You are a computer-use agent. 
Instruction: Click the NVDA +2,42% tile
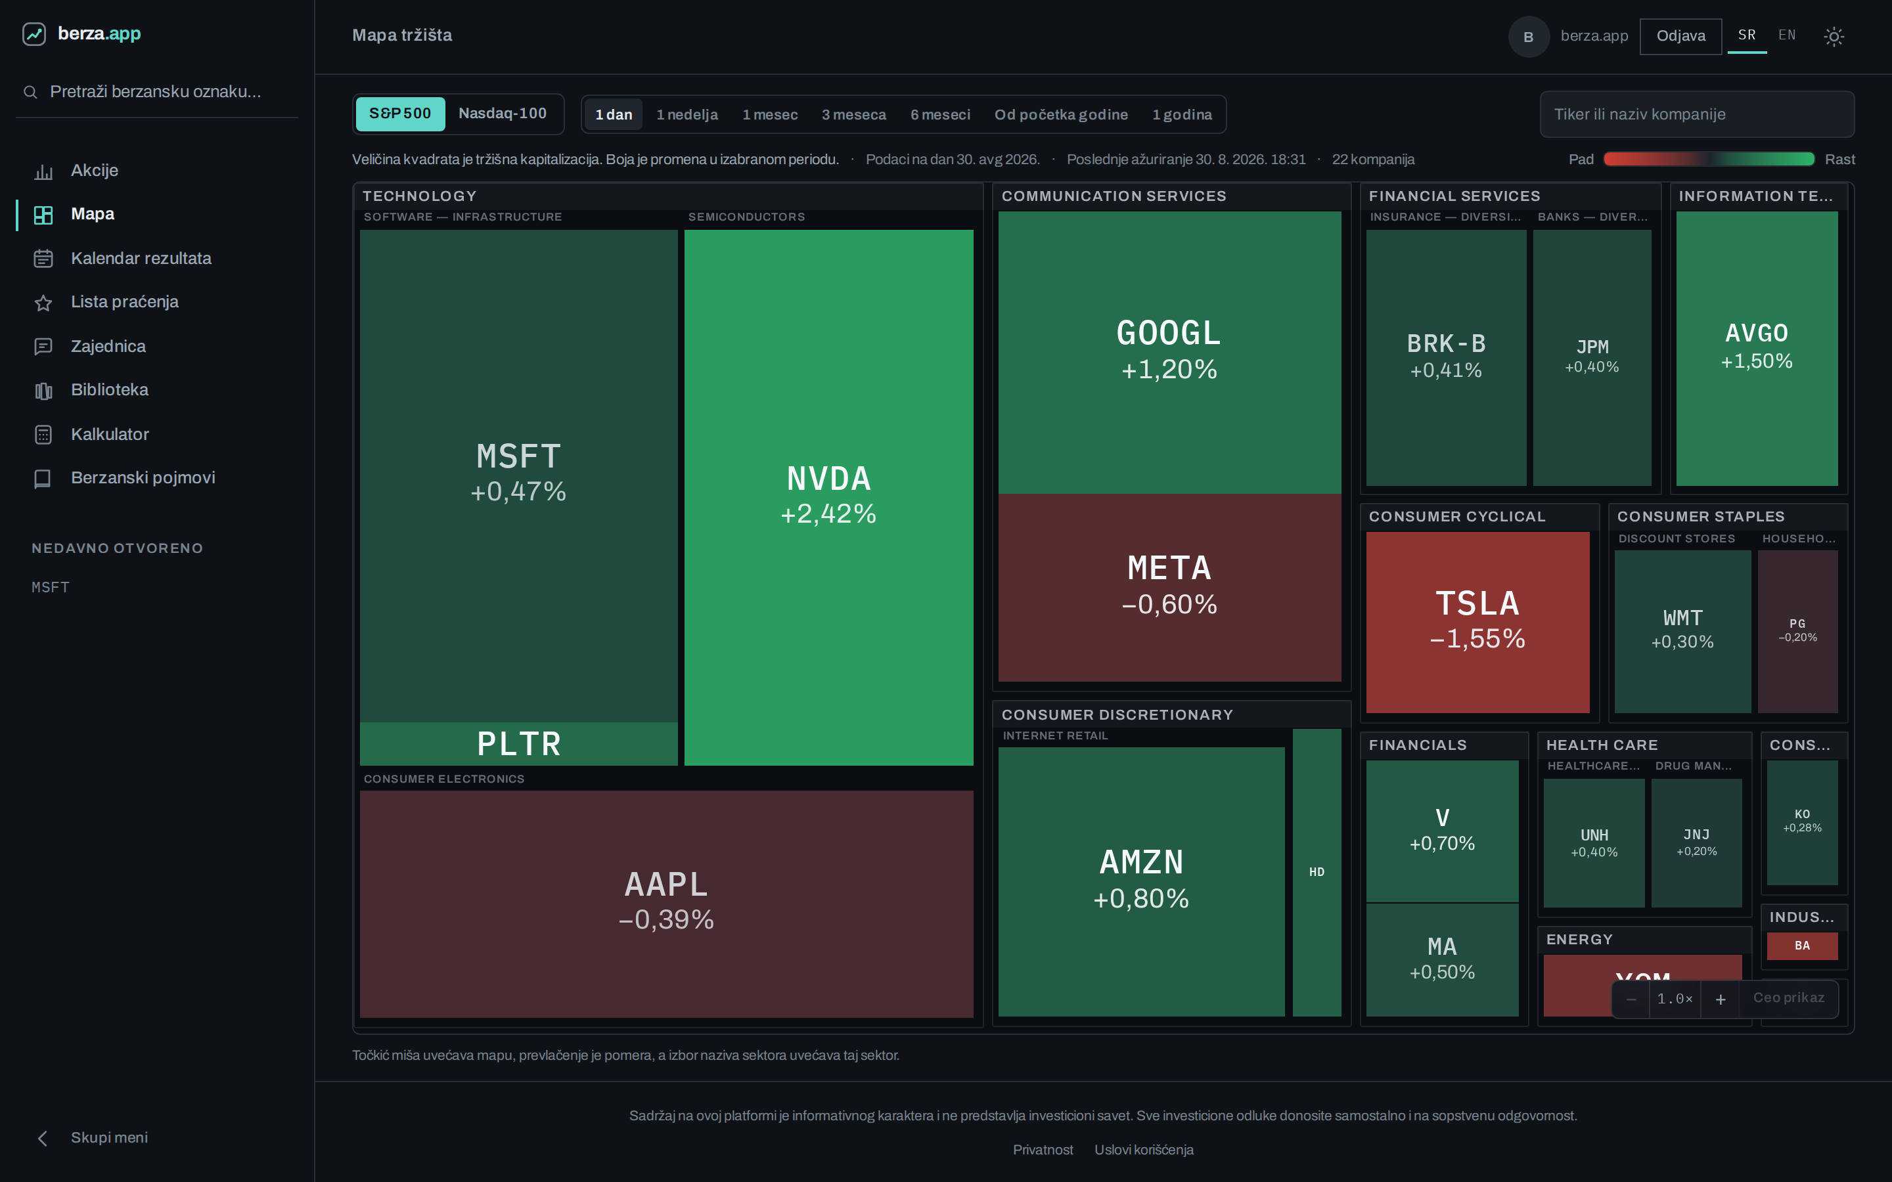tap(828, 497)
